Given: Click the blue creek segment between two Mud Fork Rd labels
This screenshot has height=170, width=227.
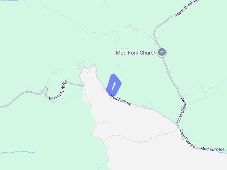Looking at the screenshot, I should [197, 148].
